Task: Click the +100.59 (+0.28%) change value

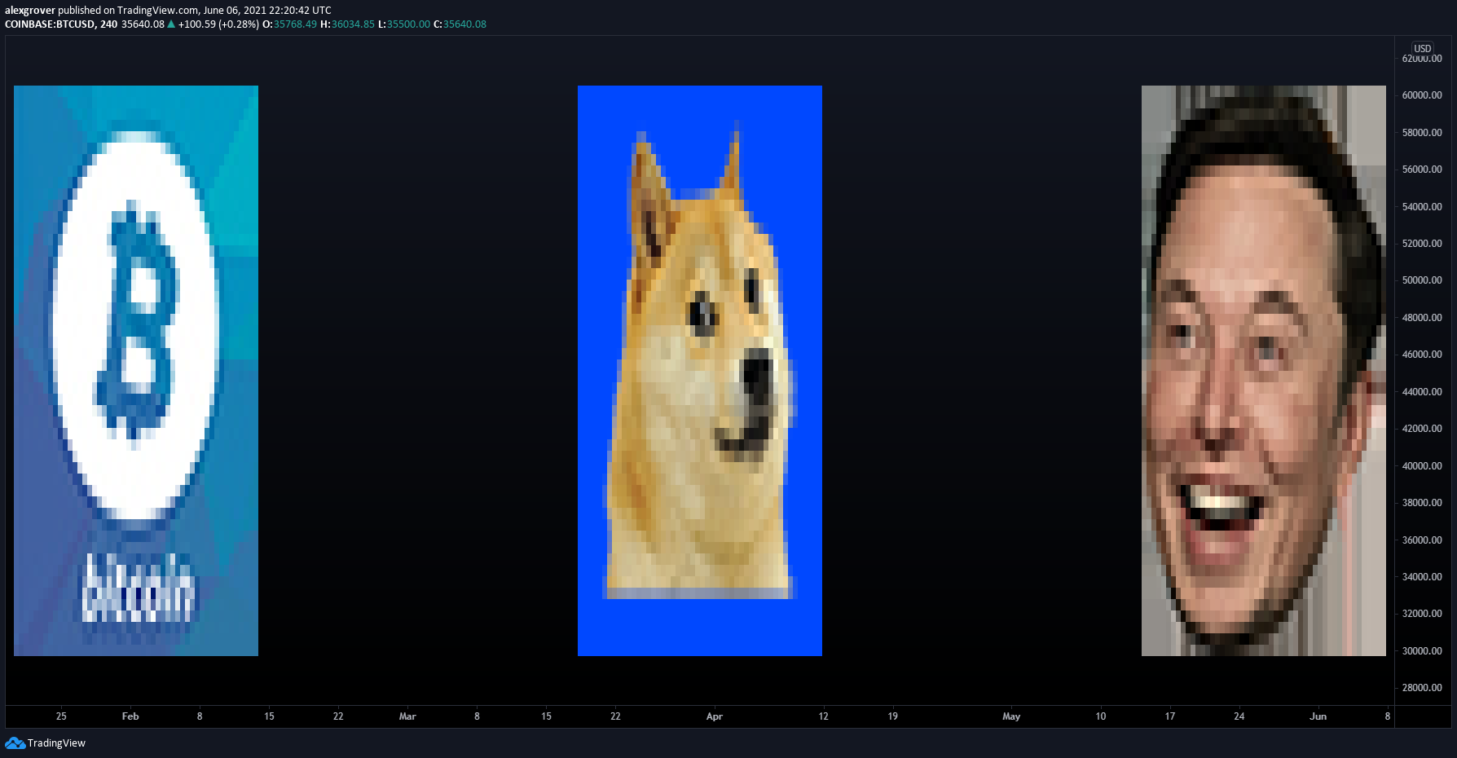Action: tap(218, 24)
